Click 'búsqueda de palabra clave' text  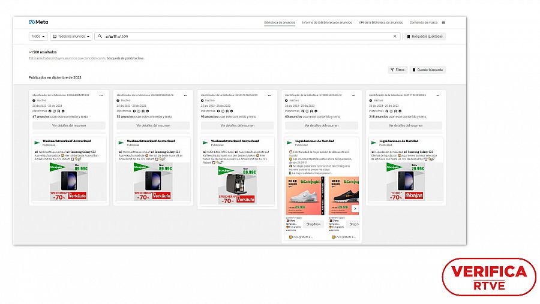pyautogui.click(x=125, y=58)
